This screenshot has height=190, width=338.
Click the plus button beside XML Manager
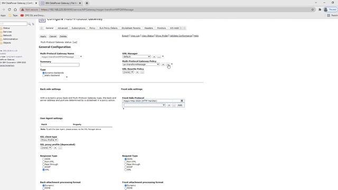click(154, 56)
